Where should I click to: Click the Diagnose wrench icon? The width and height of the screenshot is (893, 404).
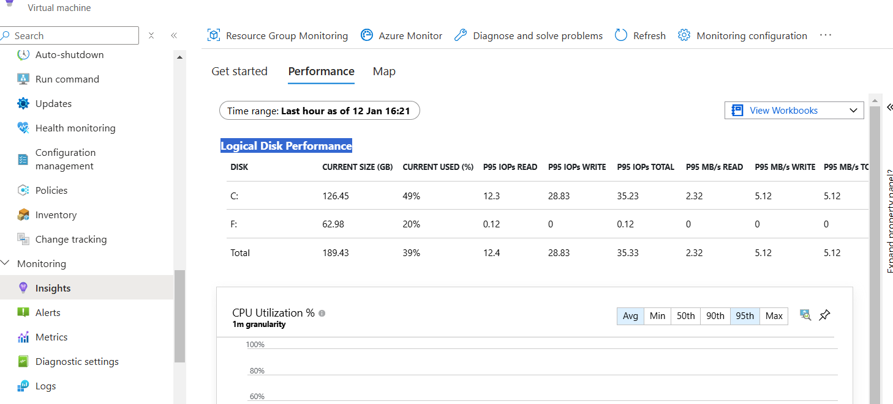click(461, 35)
